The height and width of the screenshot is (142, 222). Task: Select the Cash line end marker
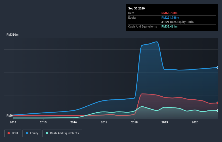tap(217, 110)
